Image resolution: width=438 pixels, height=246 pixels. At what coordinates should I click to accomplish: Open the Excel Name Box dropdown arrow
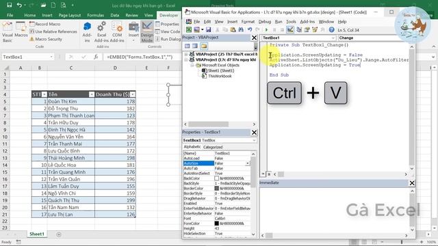pyautogui.click(x=51, y=57)
